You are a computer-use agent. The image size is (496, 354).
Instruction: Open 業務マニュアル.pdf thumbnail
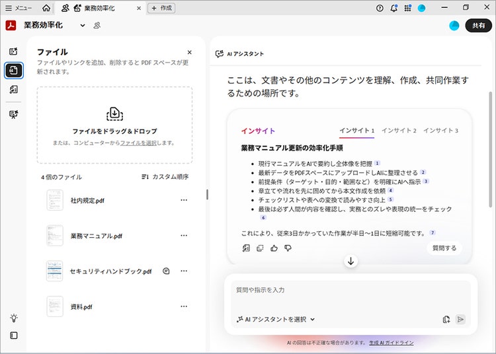55,236
